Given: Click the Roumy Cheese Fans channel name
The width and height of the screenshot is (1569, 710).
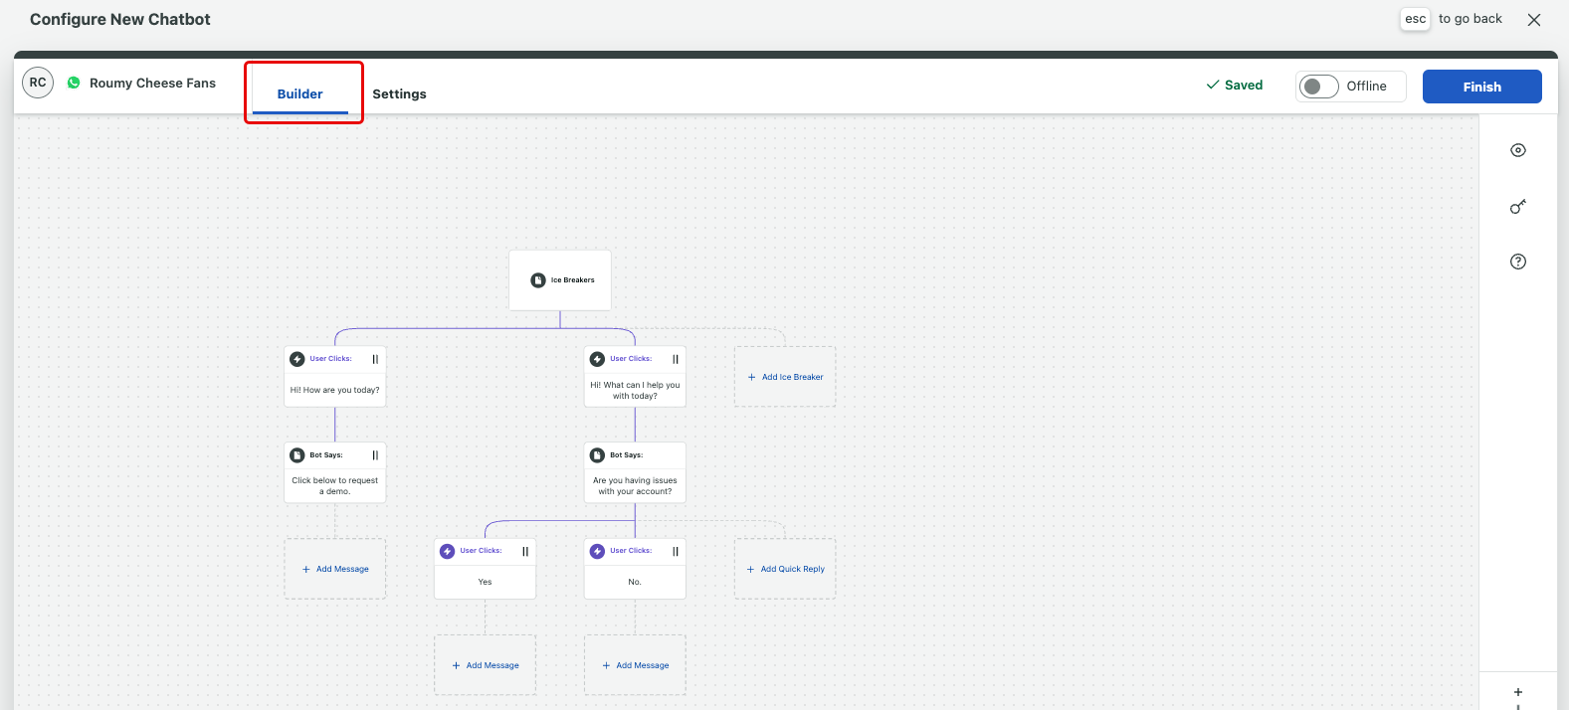Looking at the screenshot, I should [x=152, y=83].
